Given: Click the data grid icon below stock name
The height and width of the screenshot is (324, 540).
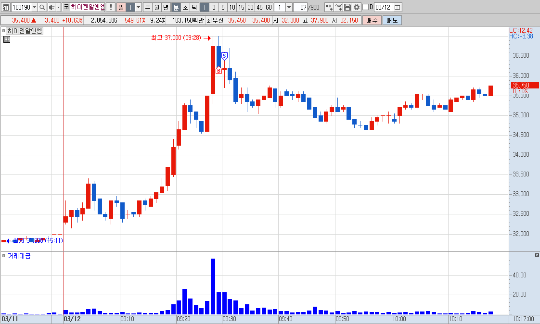Looking at the screenshot, I should coord(7,39).
